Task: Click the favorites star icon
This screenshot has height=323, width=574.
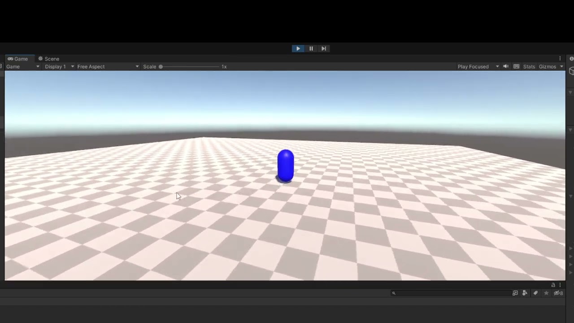Action: click(546, 293)
